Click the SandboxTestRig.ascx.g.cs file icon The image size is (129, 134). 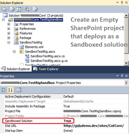(27, 61)
